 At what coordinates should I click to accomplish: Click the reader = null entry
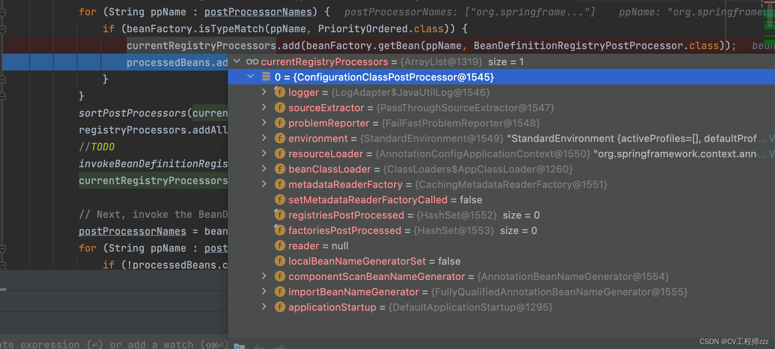pos(318,246)
